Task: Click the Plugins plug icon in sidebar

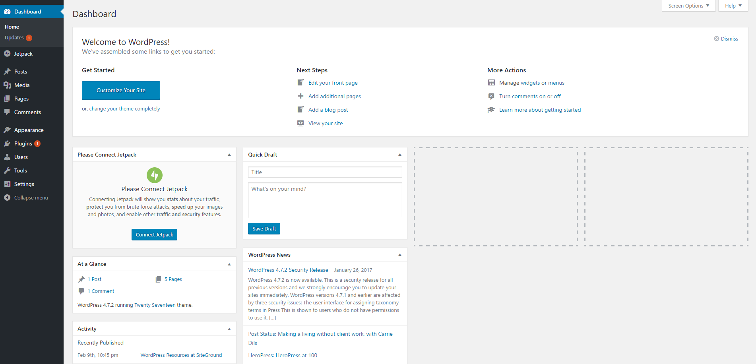Action: (7, 143)
